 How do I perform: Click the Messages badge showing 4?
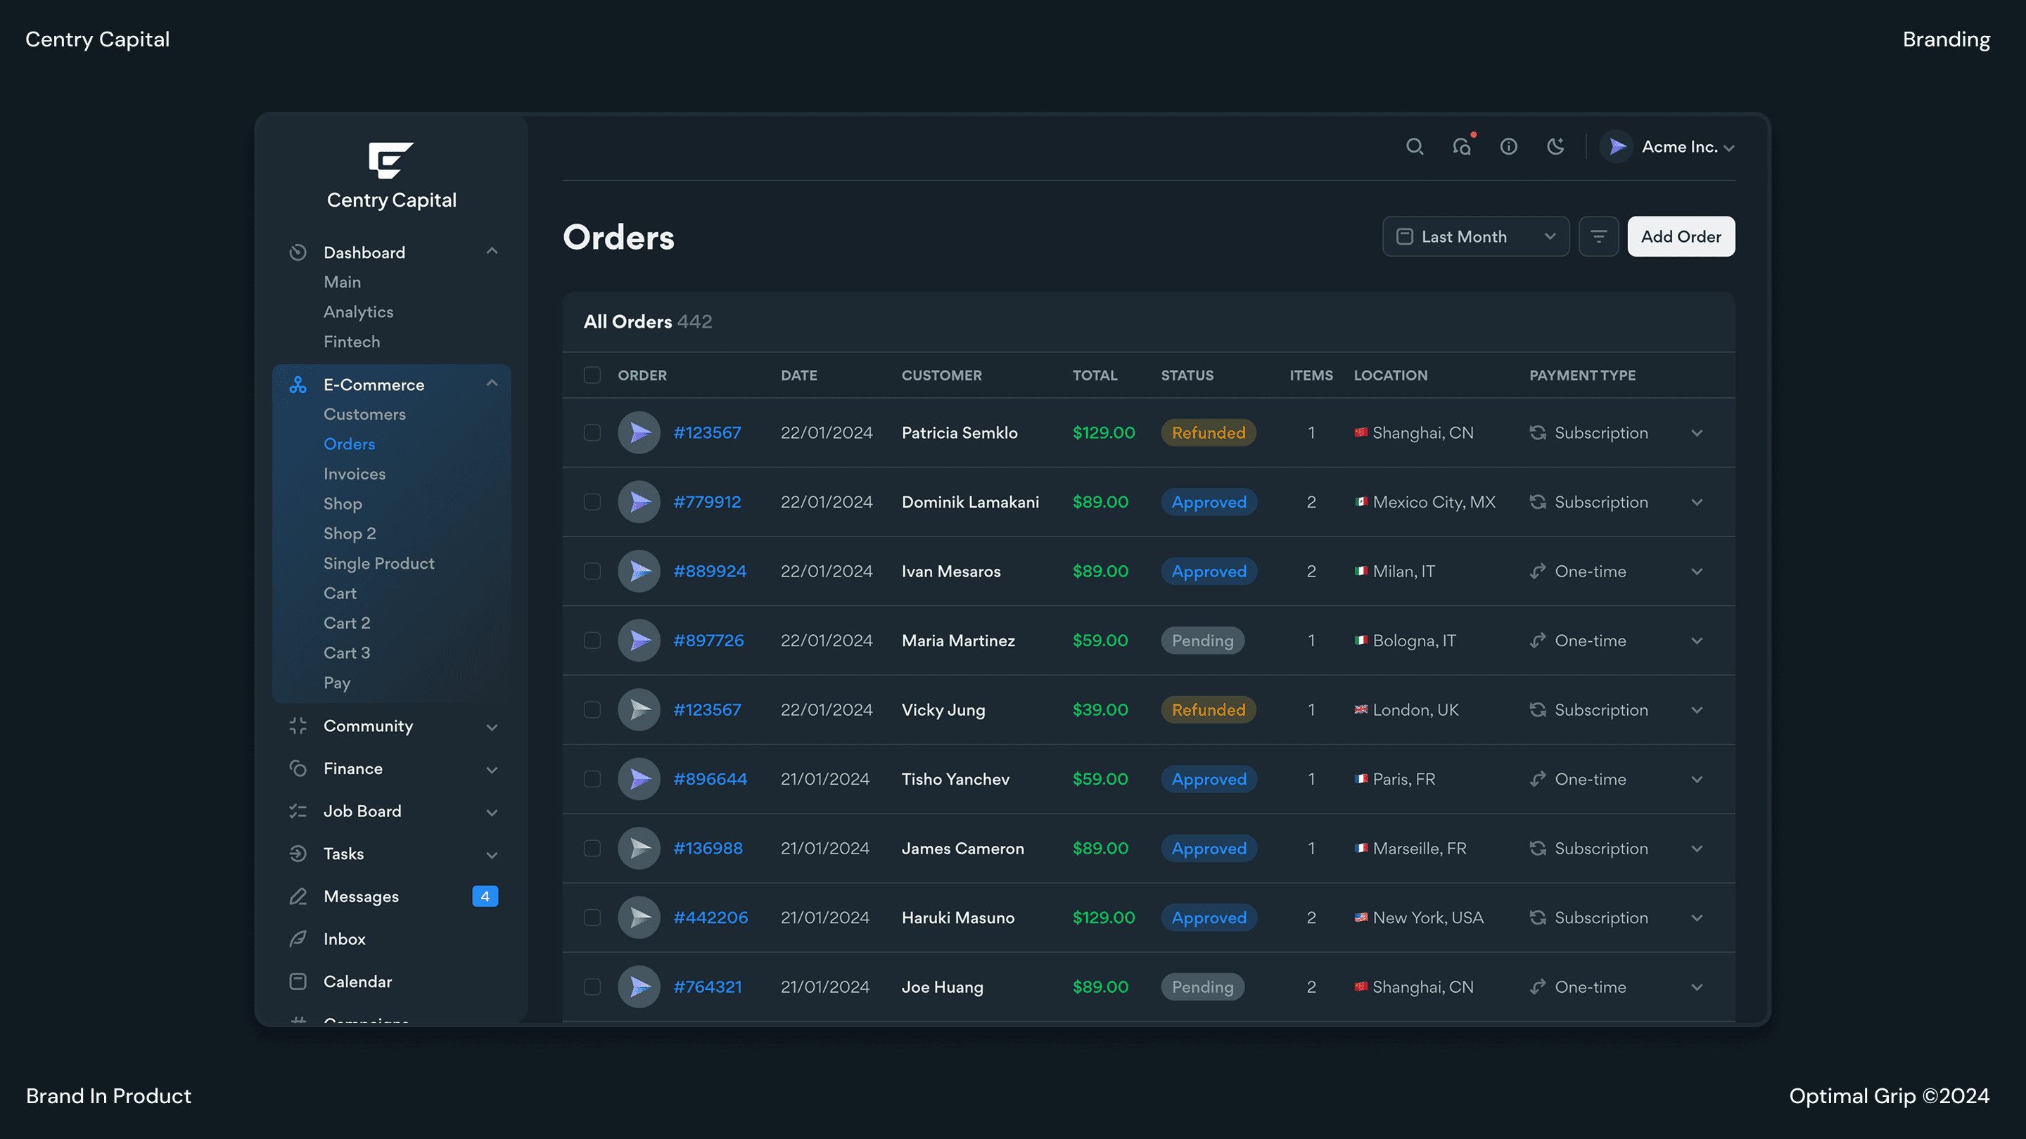click(x=485, y=896)
